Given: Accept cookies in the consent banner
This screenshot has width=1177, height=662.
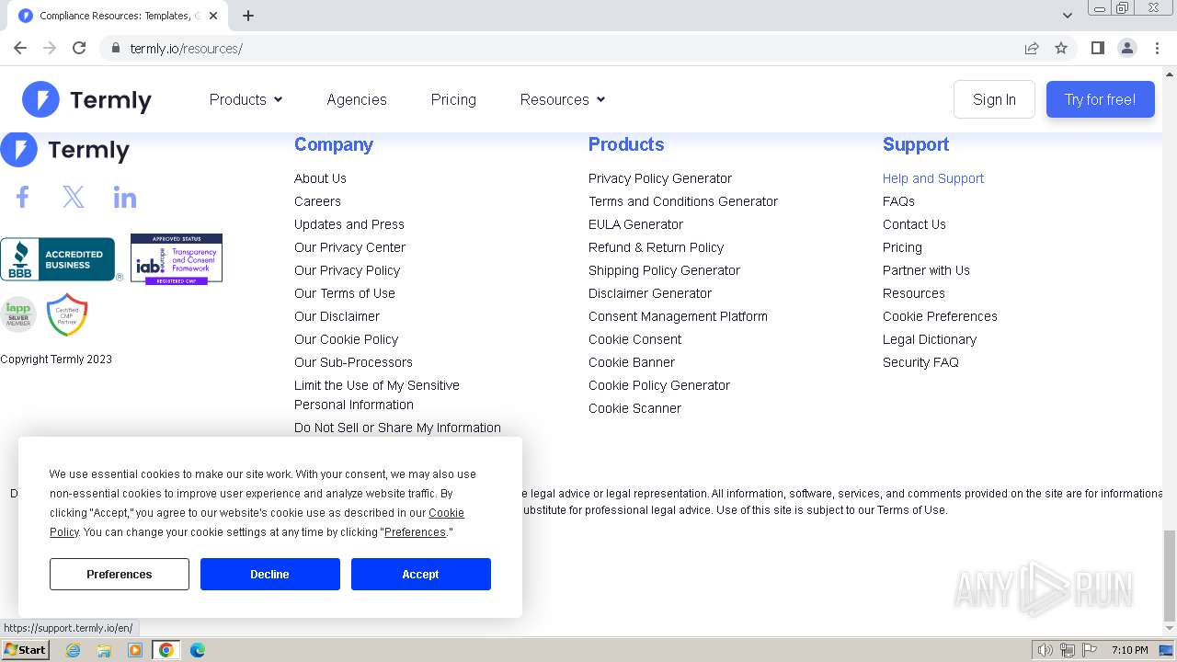Looking at the screenshot, I should tap(420, 574).
